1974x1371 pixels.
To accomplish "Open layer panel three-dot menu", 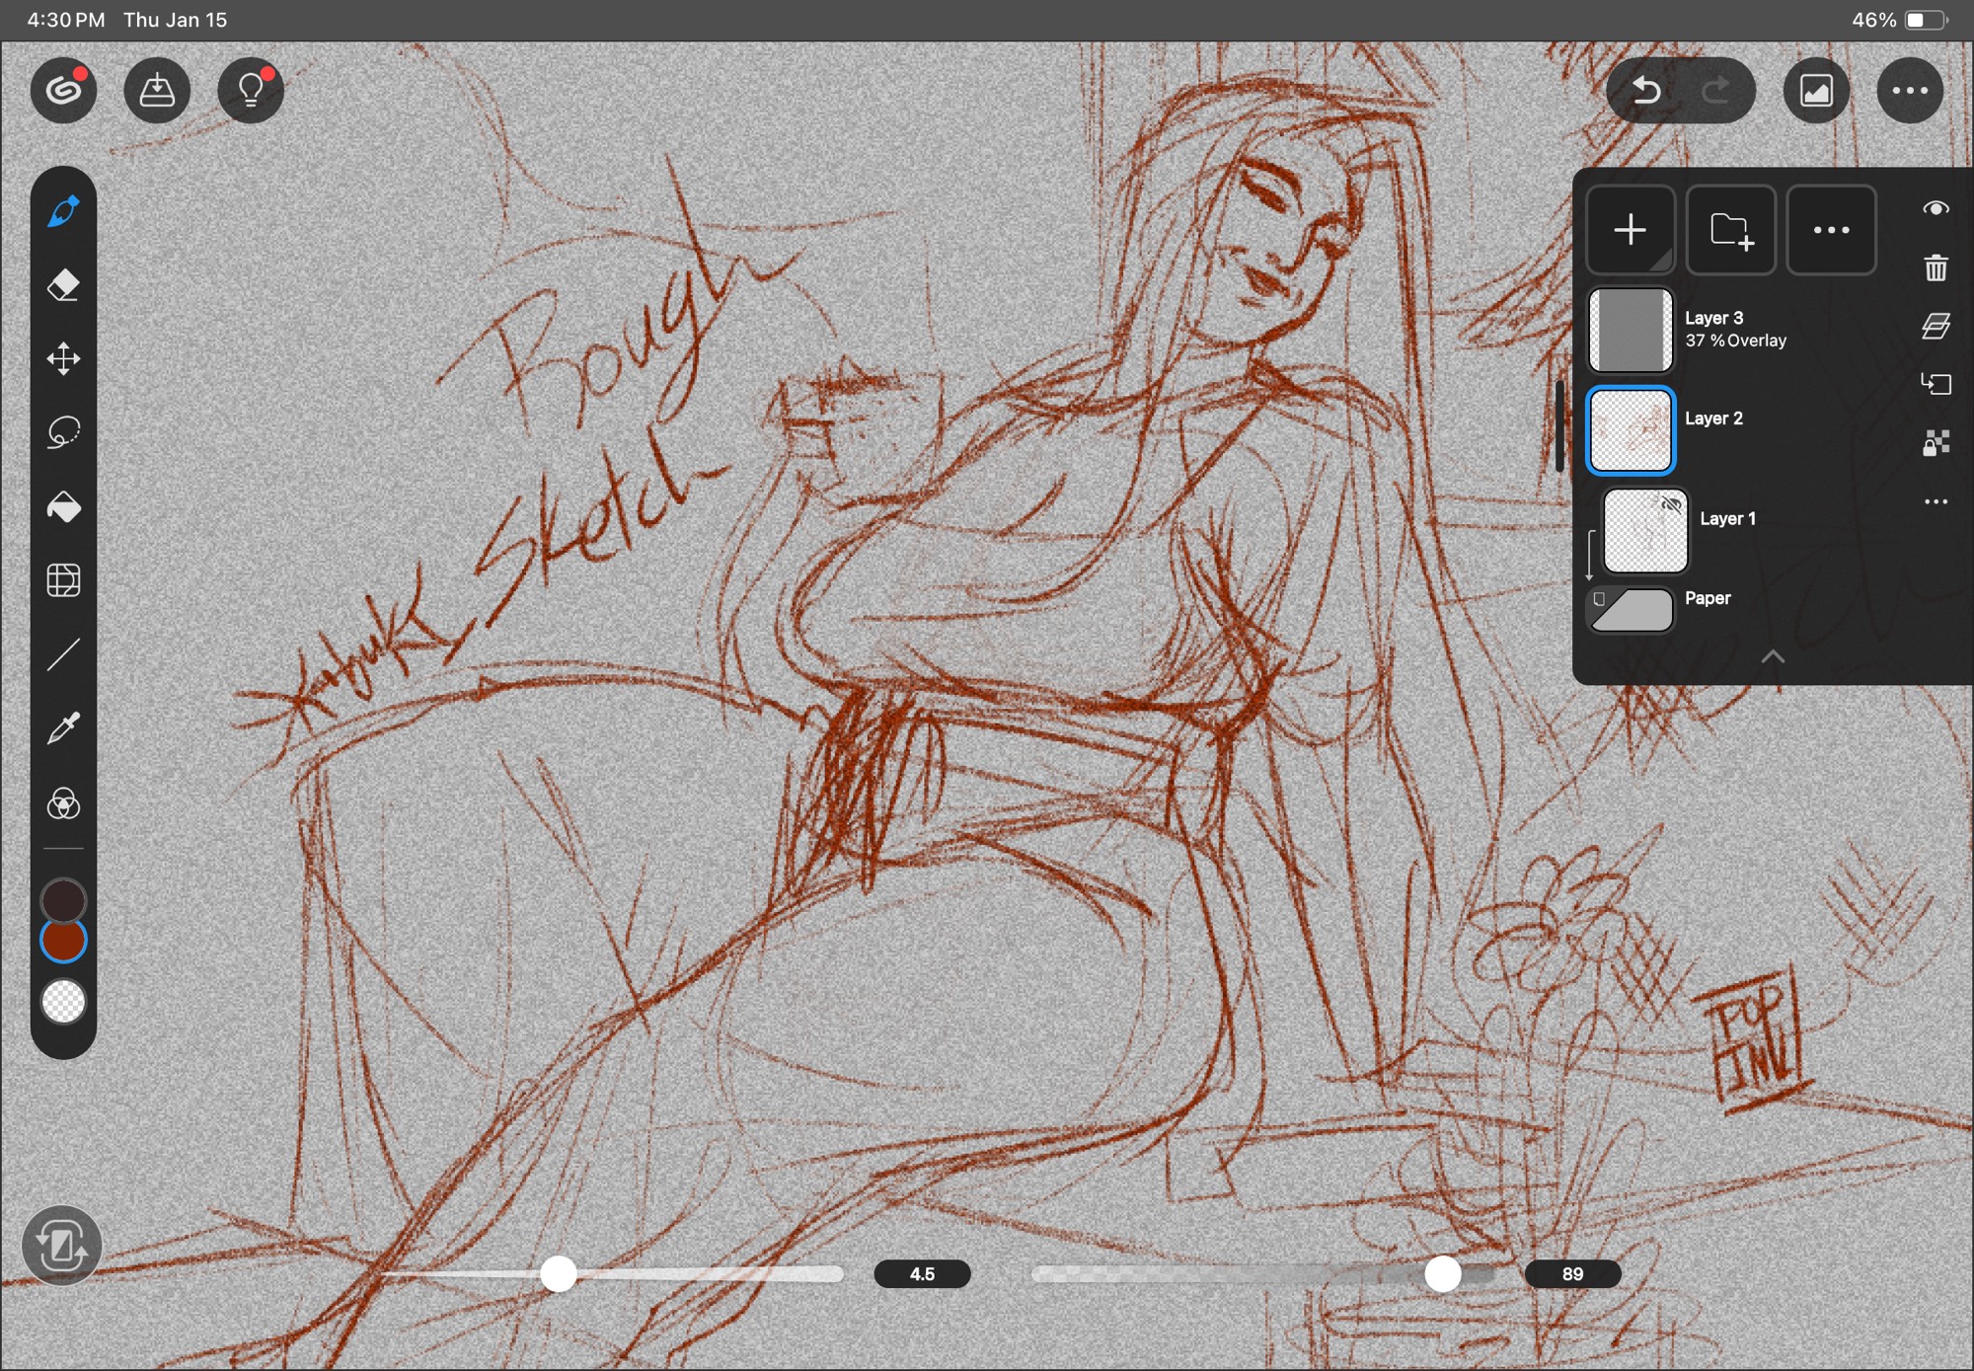I will point(1831,230).
